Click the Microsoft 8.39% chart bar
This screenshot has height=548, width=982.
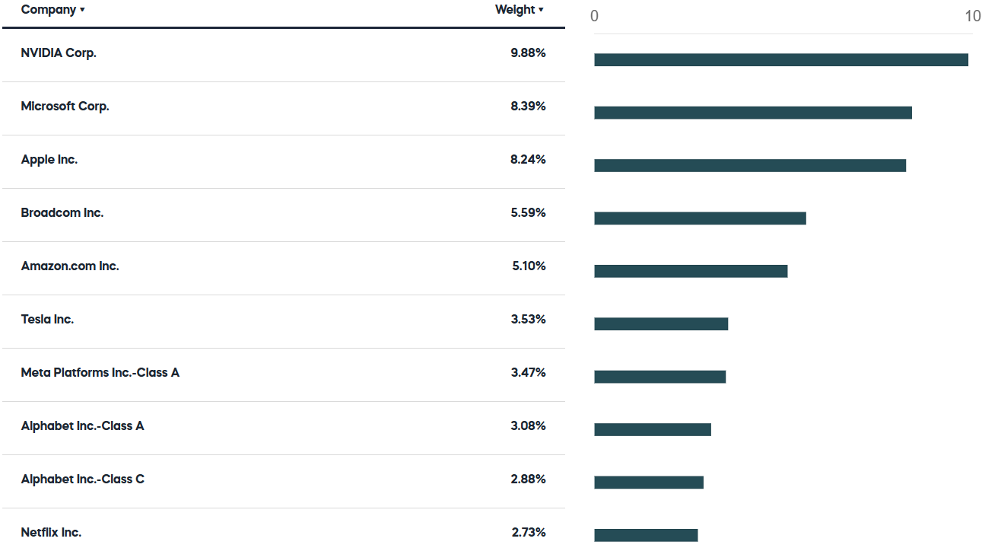point(752,113)
